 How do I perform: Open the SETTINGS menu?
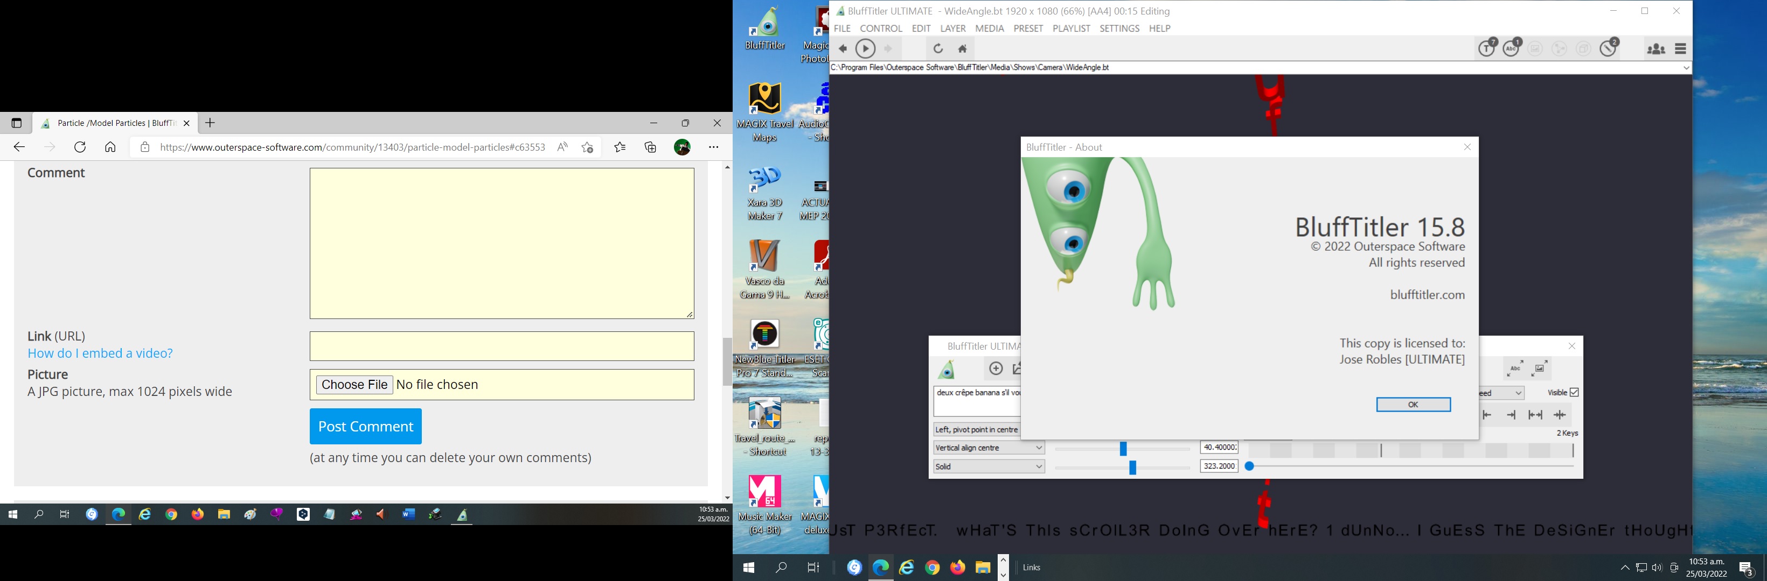(1119, 28)
